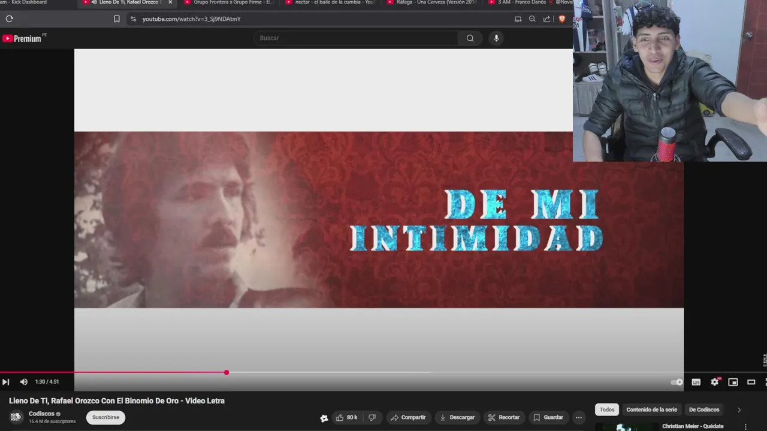Switch to Ráfaga Una Cerveza tab

(433, 2)
